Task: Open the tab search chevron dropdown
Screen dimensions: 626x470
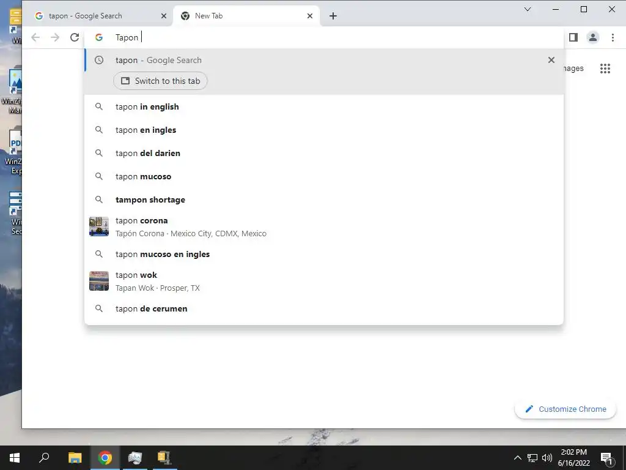Action: (528, 9)
